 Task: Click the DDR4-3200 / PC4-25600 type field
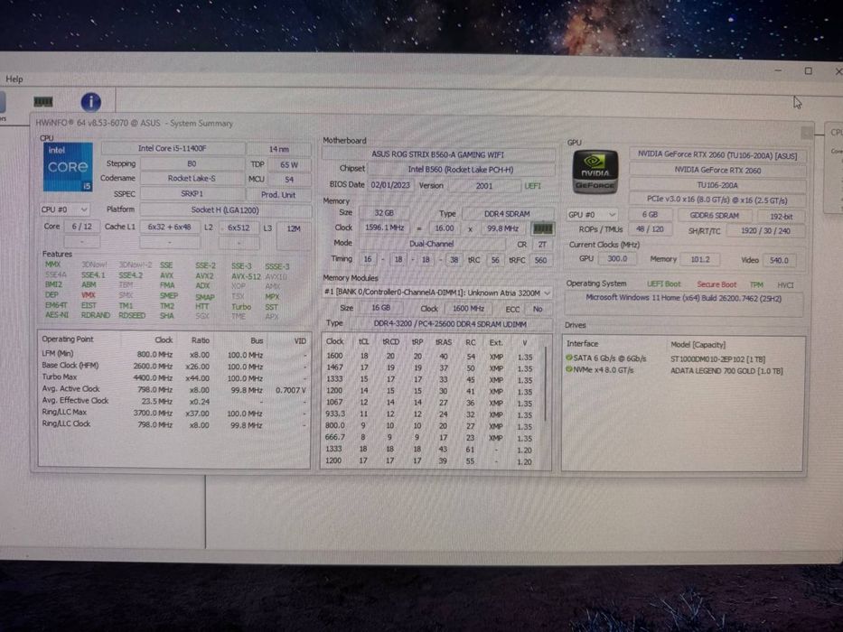(x=451, y=324)
